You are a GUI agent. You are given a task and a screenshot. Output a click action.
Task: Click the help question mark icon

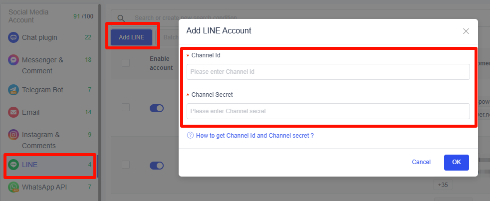190,135
